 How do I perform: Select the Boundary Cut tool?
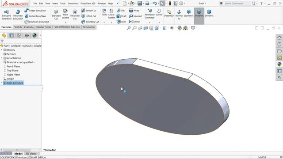pos(90,22)
